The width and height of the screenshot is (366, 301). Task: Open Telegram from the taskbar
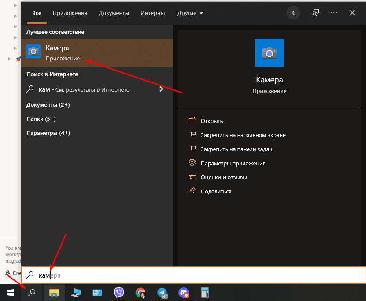pyautogui.click(x=162, y=293)
